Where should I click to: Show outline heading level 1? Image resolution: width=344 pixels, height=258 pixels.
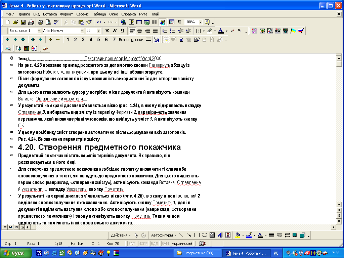pos(68,40)
